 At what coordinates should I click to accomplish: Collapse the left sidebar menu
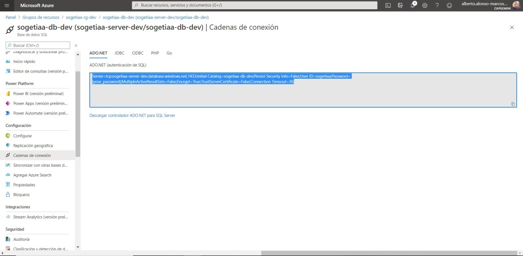(x=76, y=45)
